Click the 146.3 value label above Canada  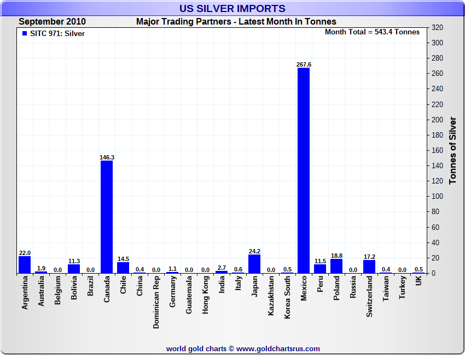click(107, 157)
